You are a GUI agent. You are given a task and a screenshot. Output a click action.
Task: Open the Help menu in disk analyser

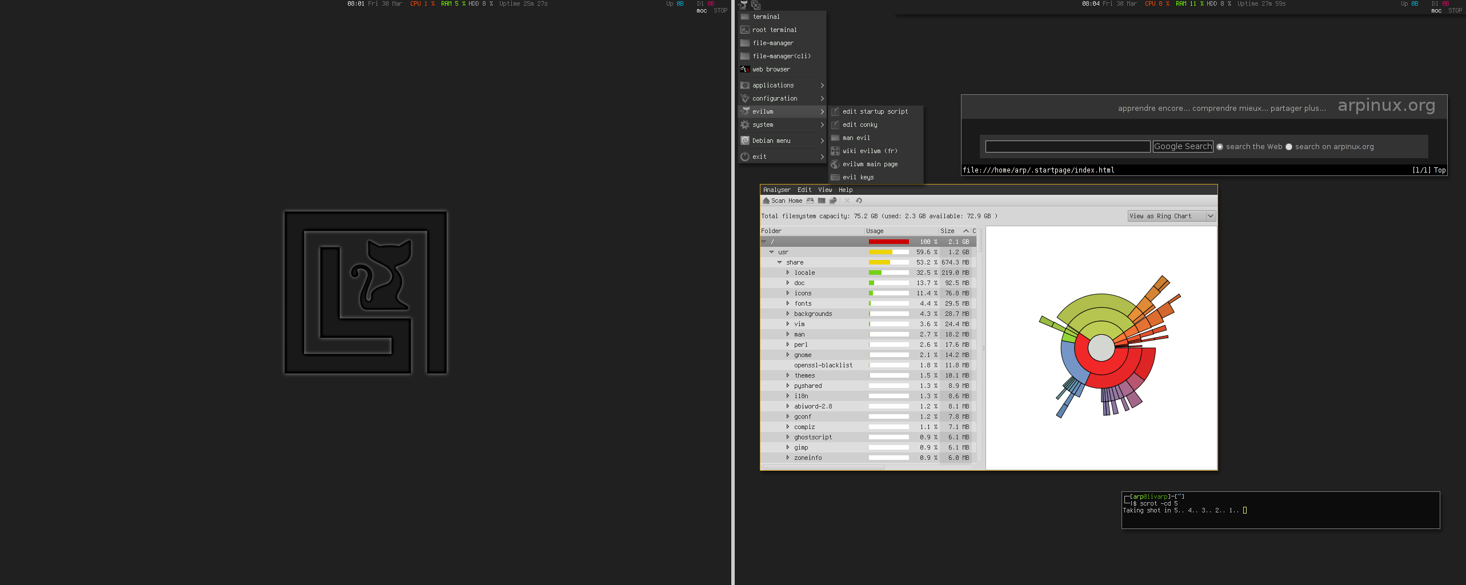point(846,190)
